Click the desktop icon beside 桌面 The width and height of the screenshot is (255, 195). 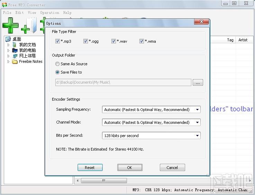pos(8,39)
